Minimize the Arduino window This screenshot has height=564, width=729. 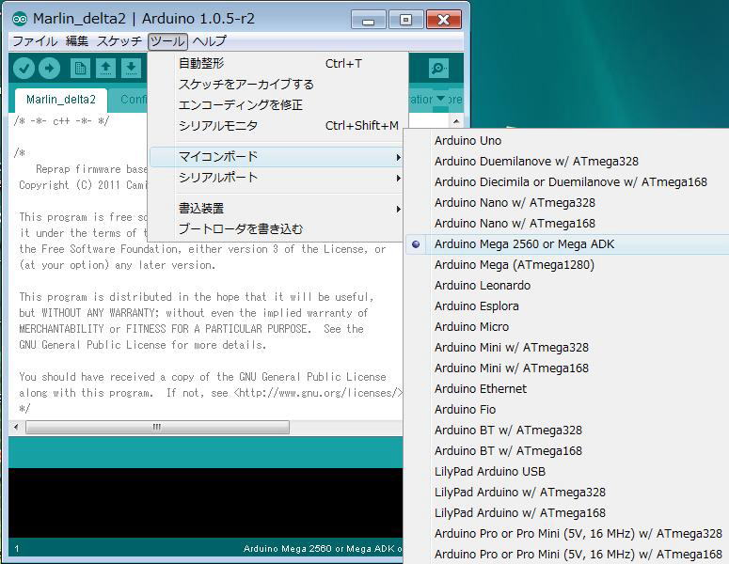[x=368, y=20]
